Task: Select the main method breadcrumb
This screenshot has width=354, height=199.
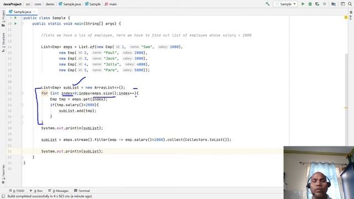Action: [111, 4]
